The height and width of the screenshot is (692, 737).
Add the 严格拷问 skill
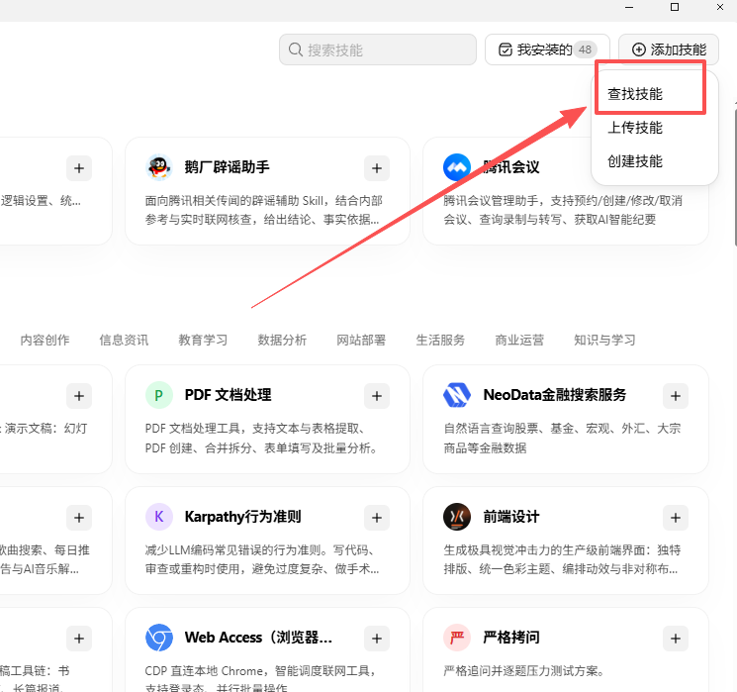[x=676, y=639]
